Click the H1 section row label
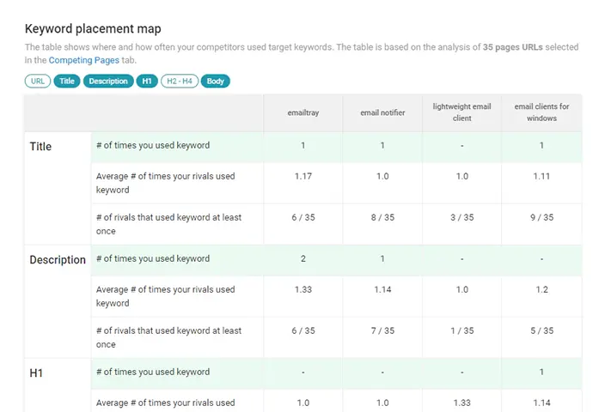605x412 pixels. tap(37, 373)
